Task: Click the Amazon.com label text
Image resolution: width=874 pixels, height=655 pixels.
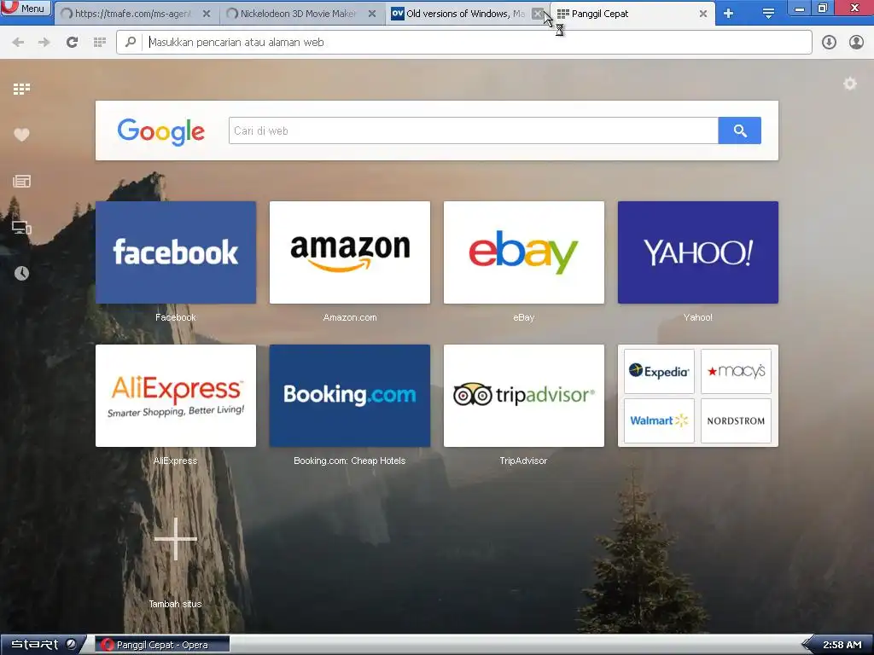Action: (349, 317)
